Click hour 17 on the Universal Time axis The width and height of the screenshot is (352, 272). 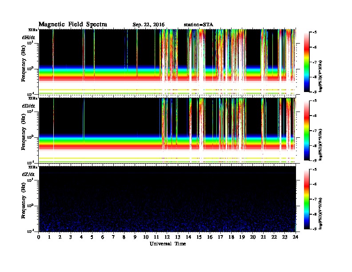coord(220,237)
